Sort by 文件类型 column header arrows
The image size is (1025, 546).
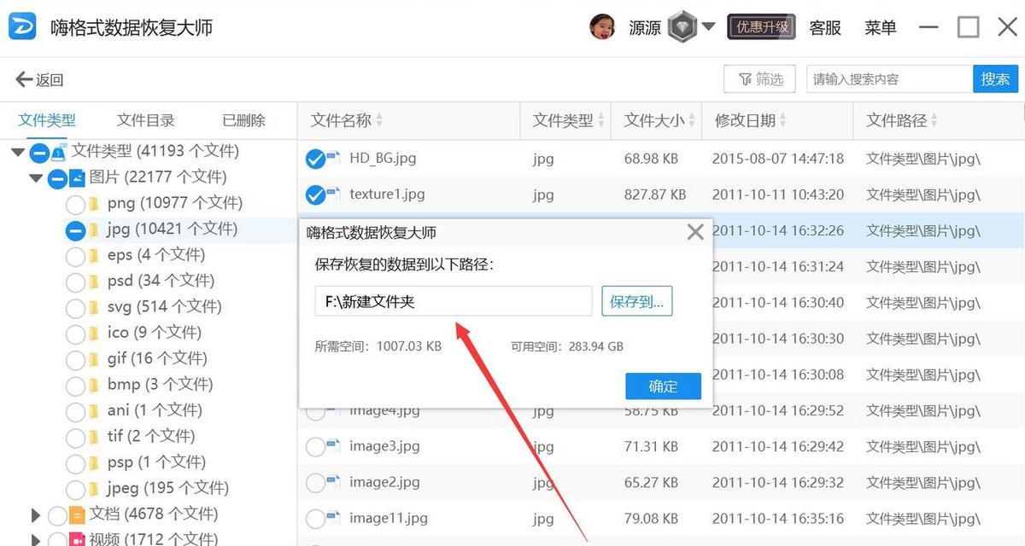601,121
